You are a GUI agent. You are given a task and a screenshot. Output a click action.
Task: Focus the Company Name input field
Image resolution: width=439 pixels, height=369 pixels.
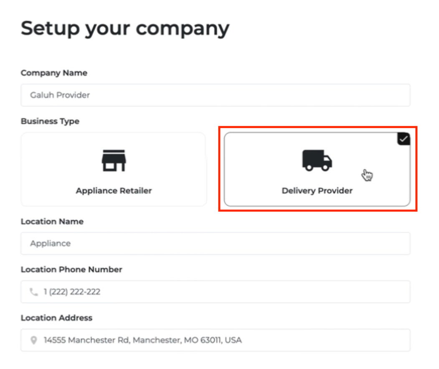(215, 95)
